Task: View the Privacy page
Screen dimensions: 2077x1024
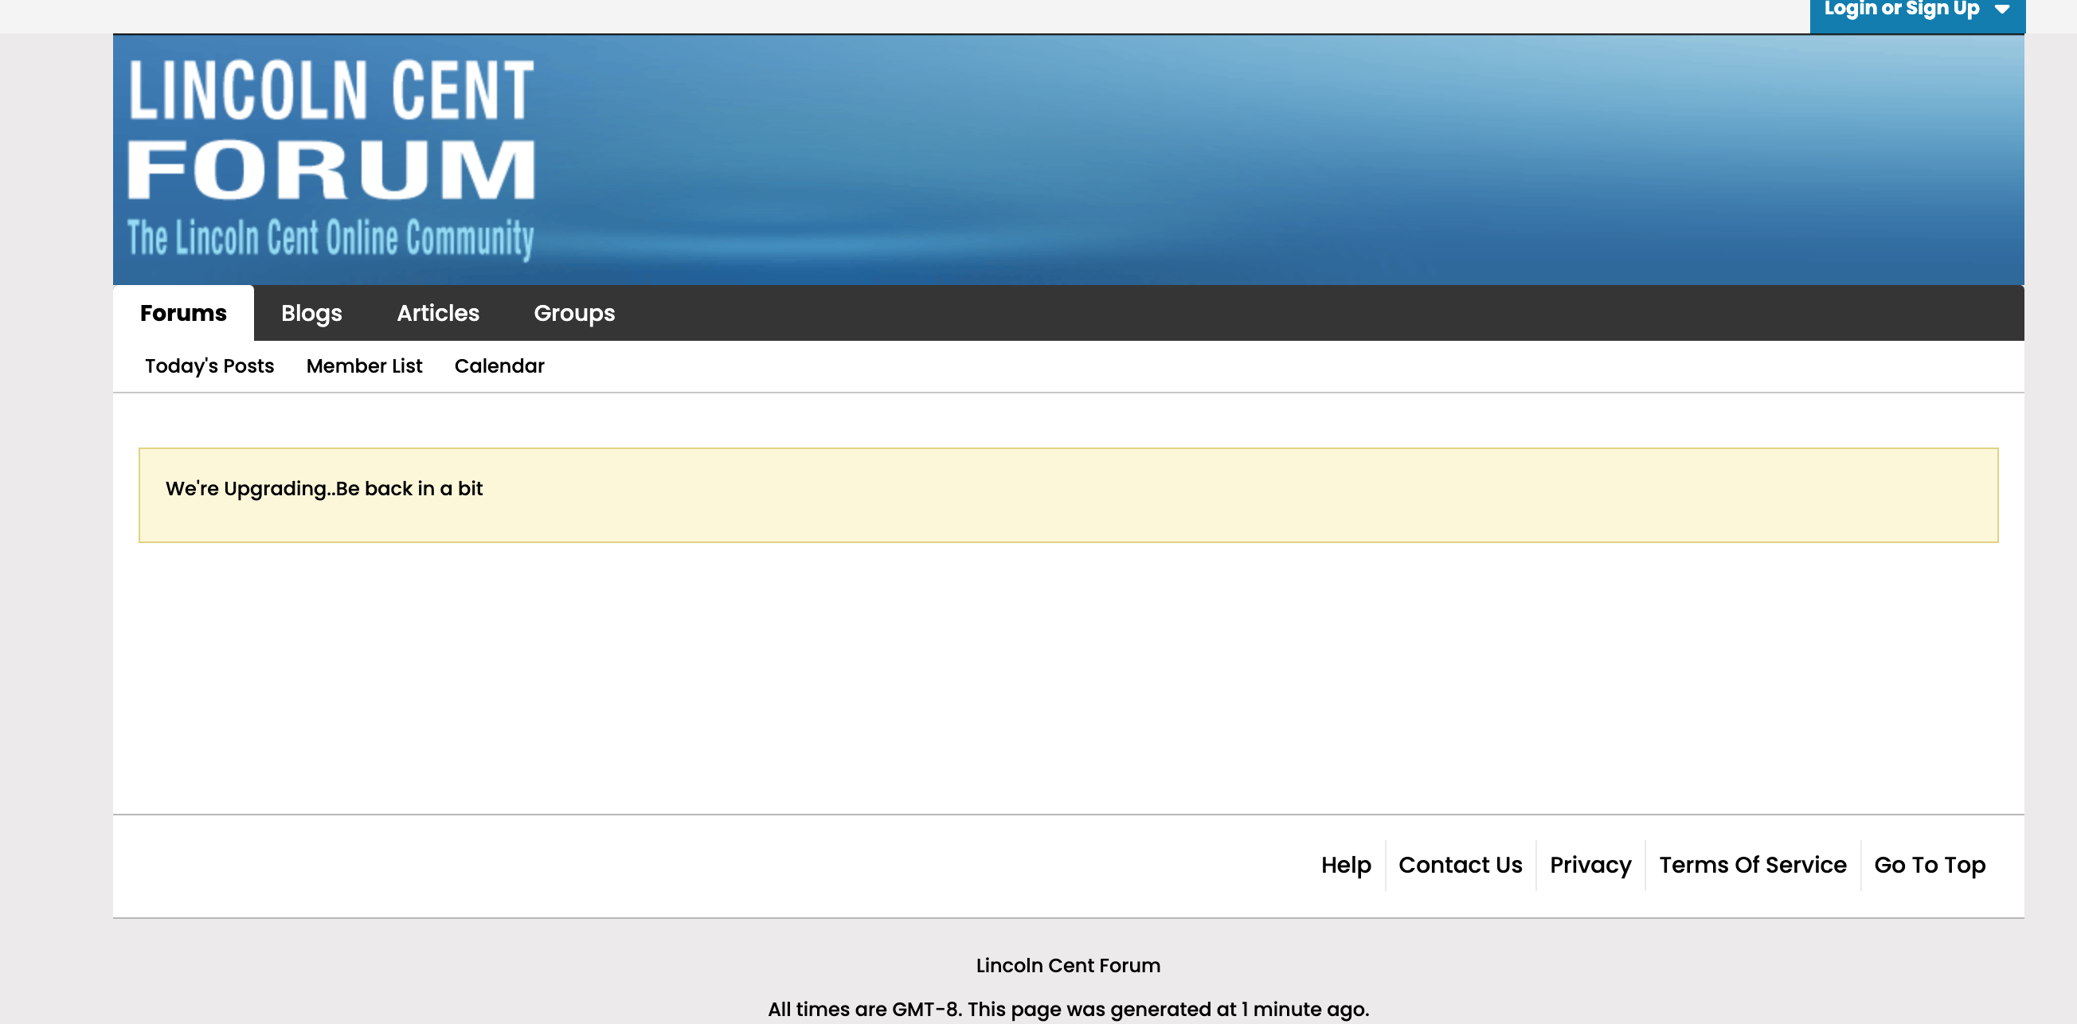Action: (x=1590, y=866)
